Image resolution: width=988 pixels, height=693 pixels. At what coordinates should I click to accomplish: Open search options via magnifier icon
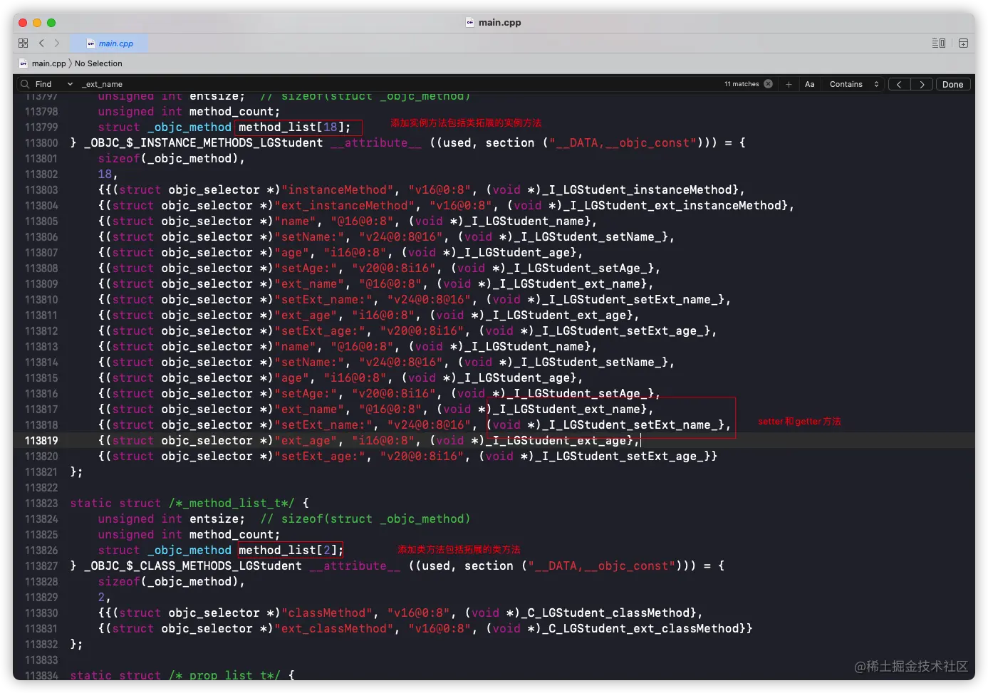pos(25,84)
